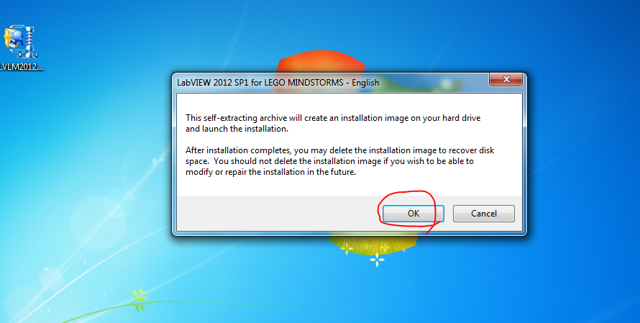Click the words LEGO MINDSTORMS in title

point(303,83)
